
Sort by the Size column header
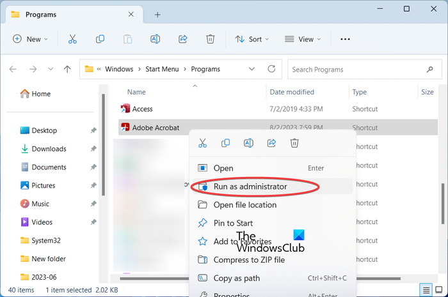coord(427,92)
